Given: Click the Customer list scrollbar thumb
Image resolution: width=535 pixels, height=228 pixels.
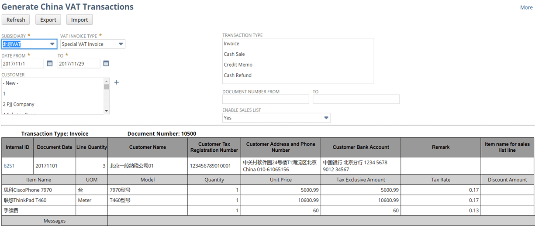Looking at the screenshot, I should 107,86.
